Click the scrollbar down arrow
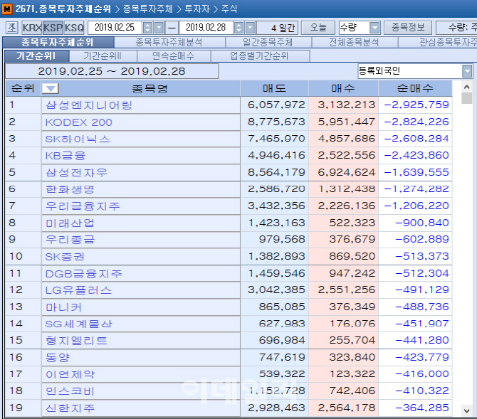Image resolution: width=477 pixels, height=419 pixels. pyautogui.click(x=466, y=410)
